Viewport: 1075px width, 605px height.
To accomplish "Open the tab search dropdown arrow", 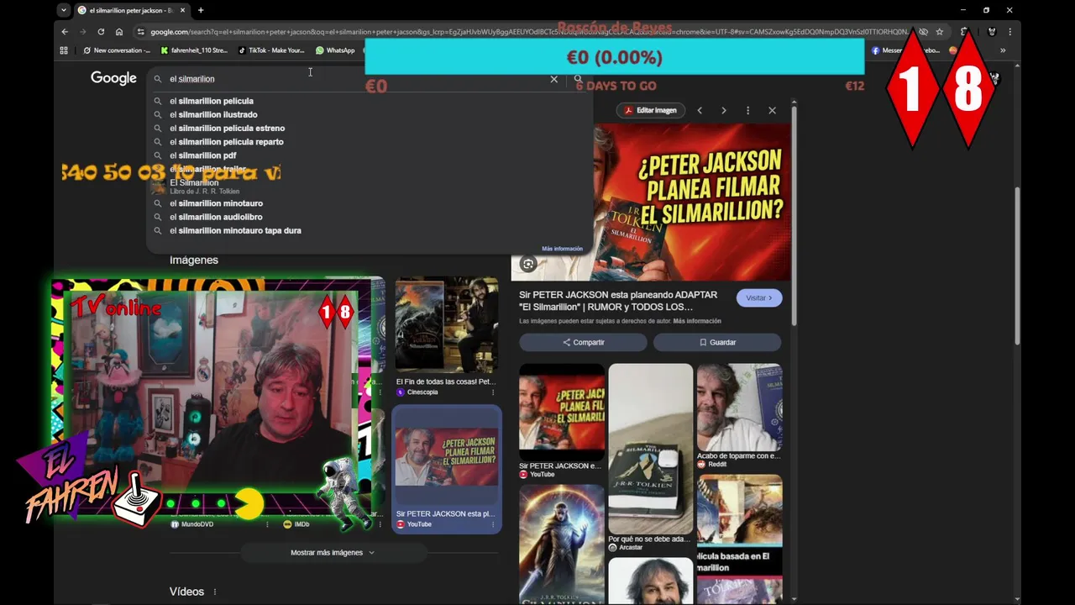I will point(64,10).
